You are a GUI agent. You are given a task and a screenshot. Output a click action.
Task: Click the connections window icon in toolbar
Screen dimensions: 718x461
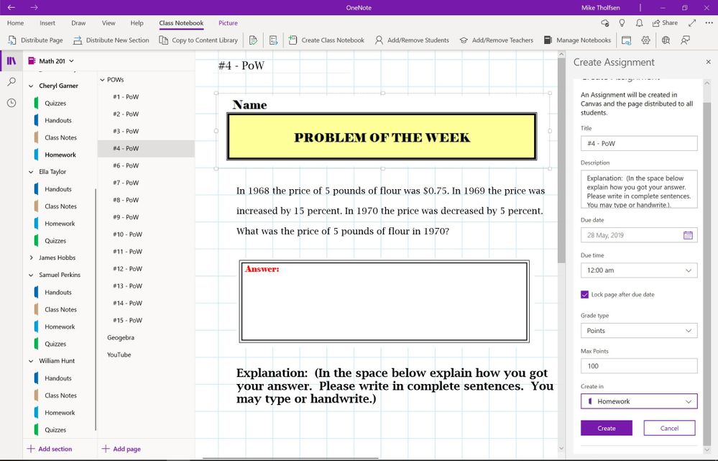coord(626,40)
